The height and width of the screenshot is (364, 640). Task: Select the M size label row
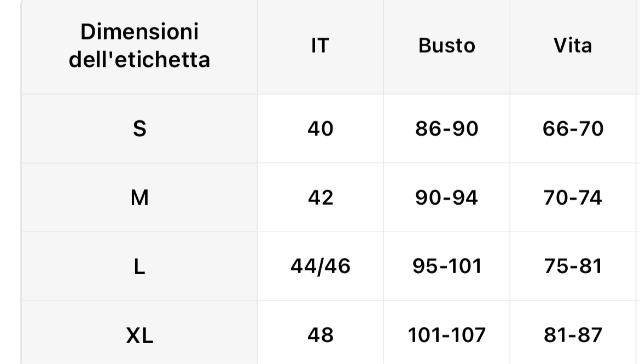point(139,198)
